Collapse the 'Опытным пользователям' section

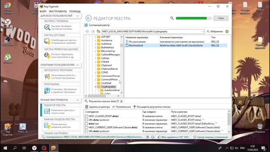[x=78, y=65]
